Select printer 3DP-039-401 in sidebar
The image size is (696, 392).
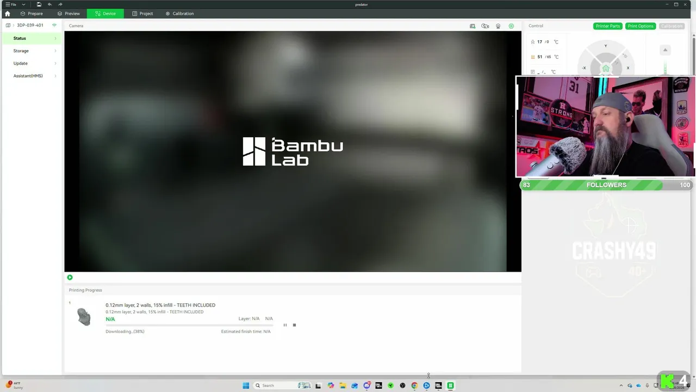tap(30, 25)
